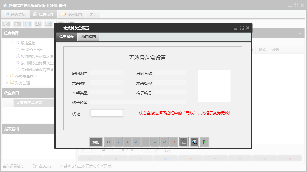
Task: Collapse the 取走登记 tree entry
Action: pos(12,43)
